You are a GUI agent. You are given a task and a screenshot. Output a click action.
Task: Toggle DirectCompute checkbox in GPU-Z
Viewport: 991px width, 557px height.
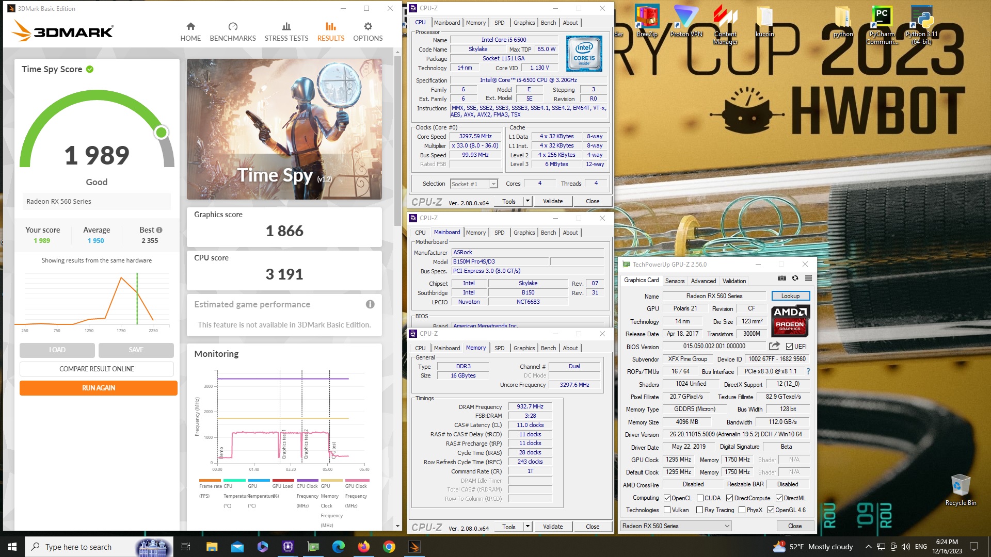coord(729,498)
